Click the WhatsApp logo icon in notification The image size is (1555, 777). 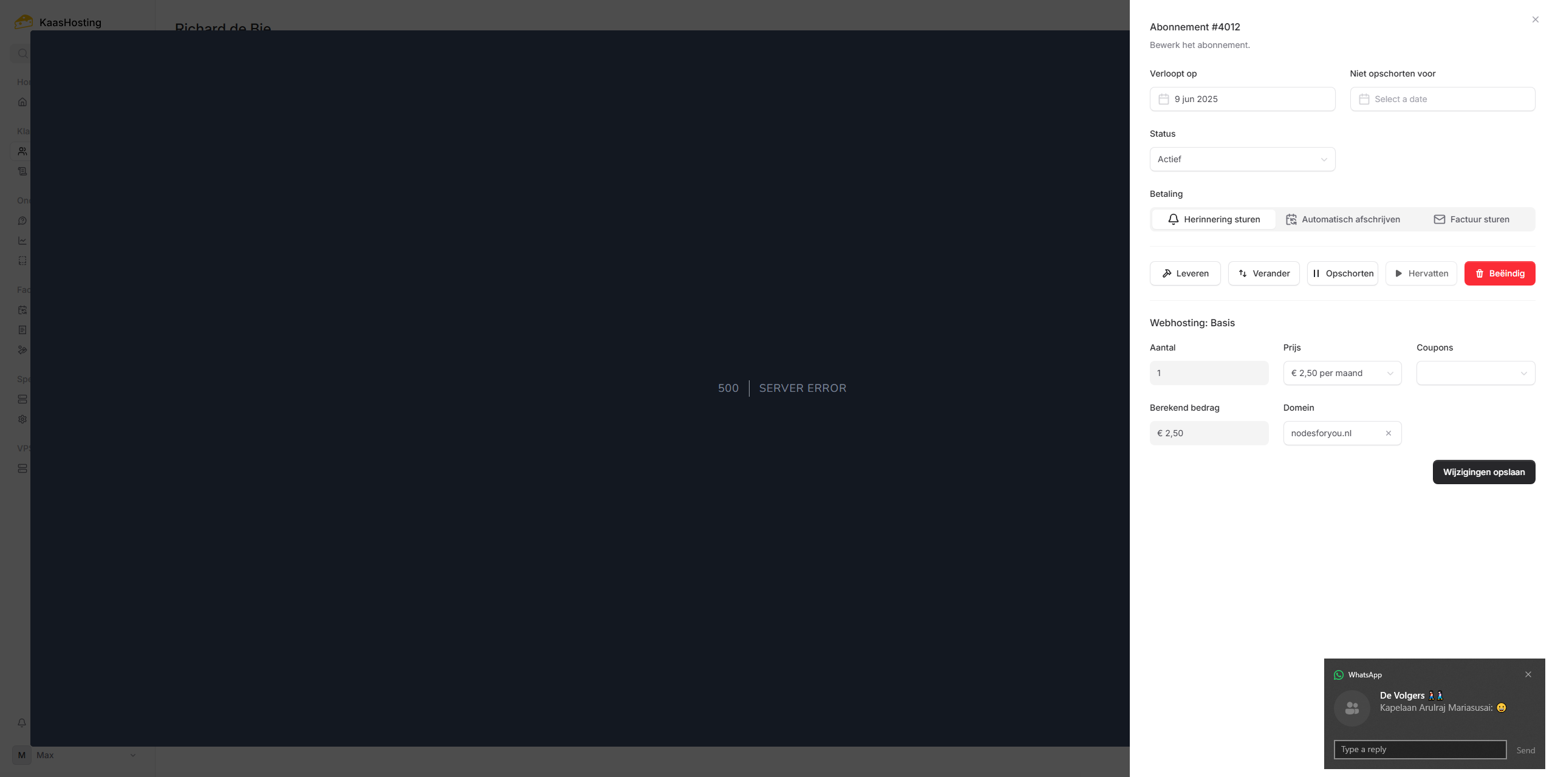click(1338, 675)
